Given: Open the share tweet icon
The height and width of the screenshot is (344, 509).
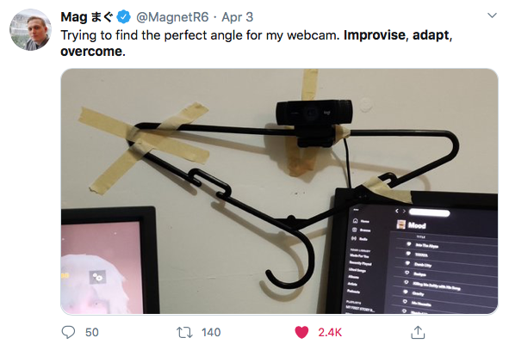Looking at the screenshot, I should [418, 332].
